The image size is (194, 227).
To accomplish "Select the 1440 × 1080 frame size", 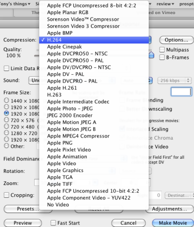I will [6, 100].
